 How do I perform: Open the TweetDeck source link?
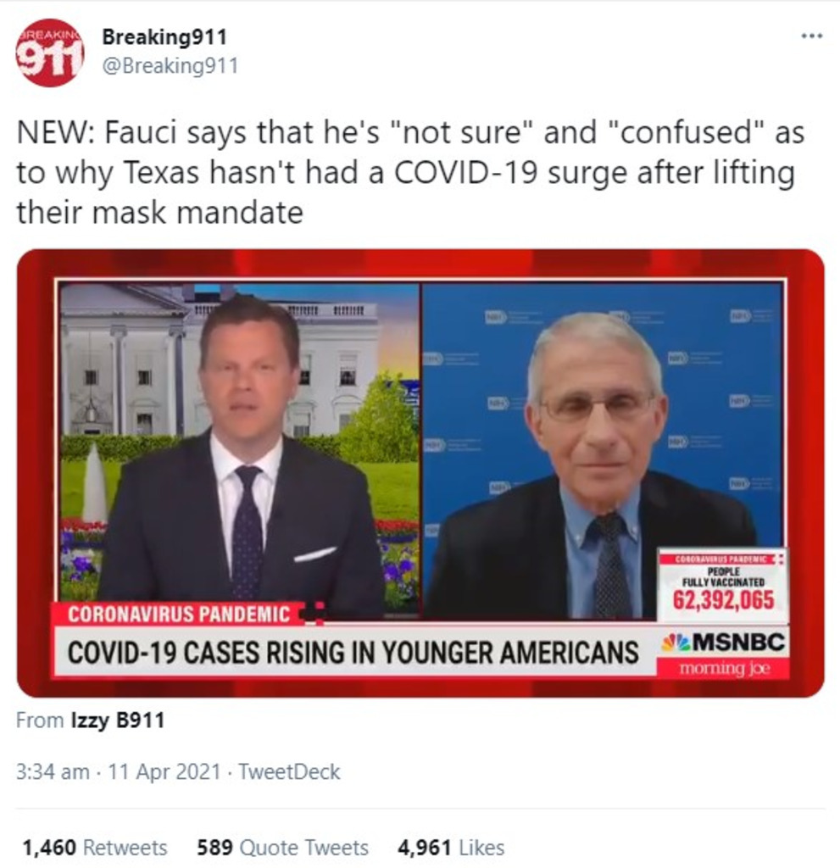tap(289, 771)
